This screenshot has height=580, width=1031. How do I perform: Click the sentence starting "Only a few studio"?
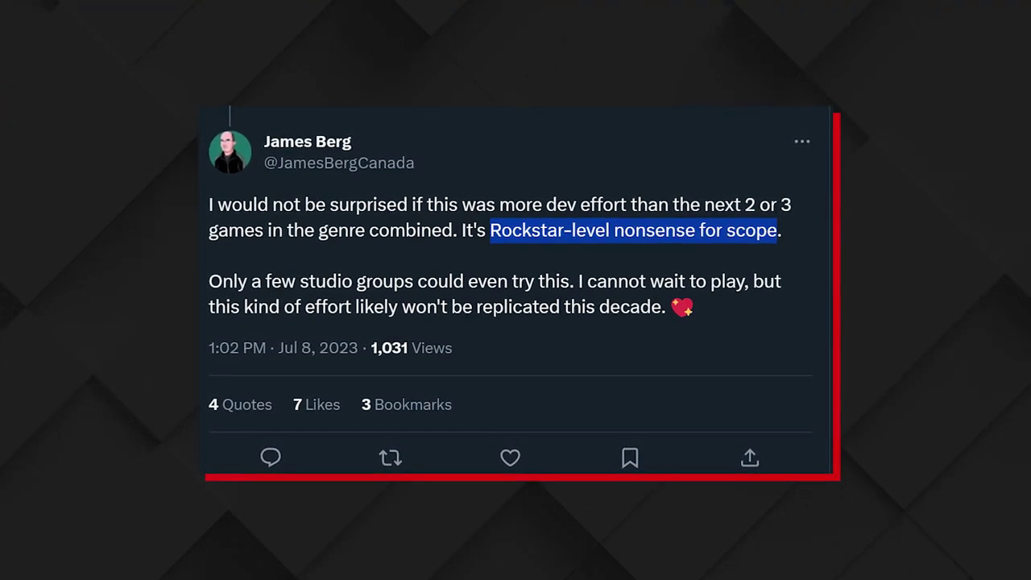tap(495, 281)
